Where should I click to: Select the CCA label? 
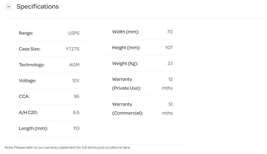pyautogui.click(x=24, y=97)
